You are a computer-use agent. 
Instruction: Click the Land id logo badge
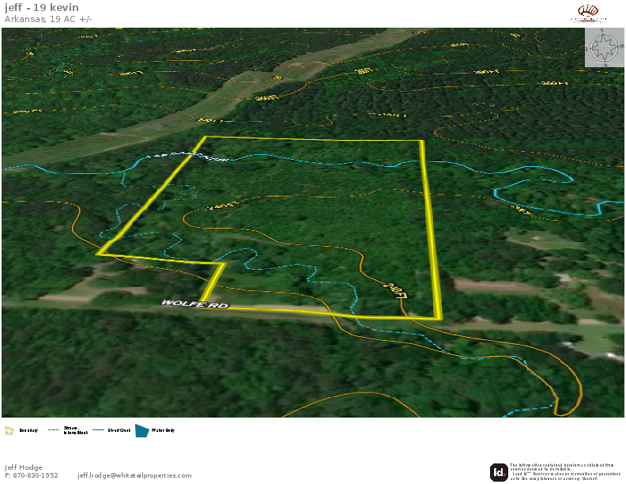click(x=499, y=472)
